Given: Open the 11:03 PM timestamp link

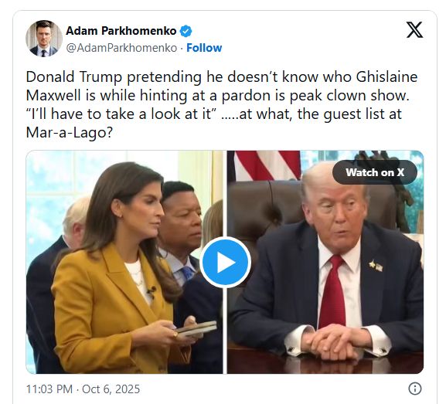Looking at the screenshot, I should (49, 389).
